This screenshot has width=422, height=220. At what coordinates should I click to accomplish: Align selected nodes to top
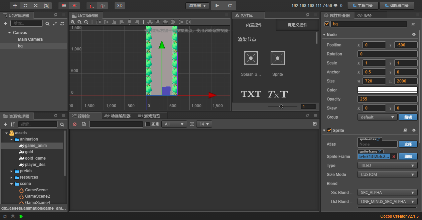pos(99,22)
